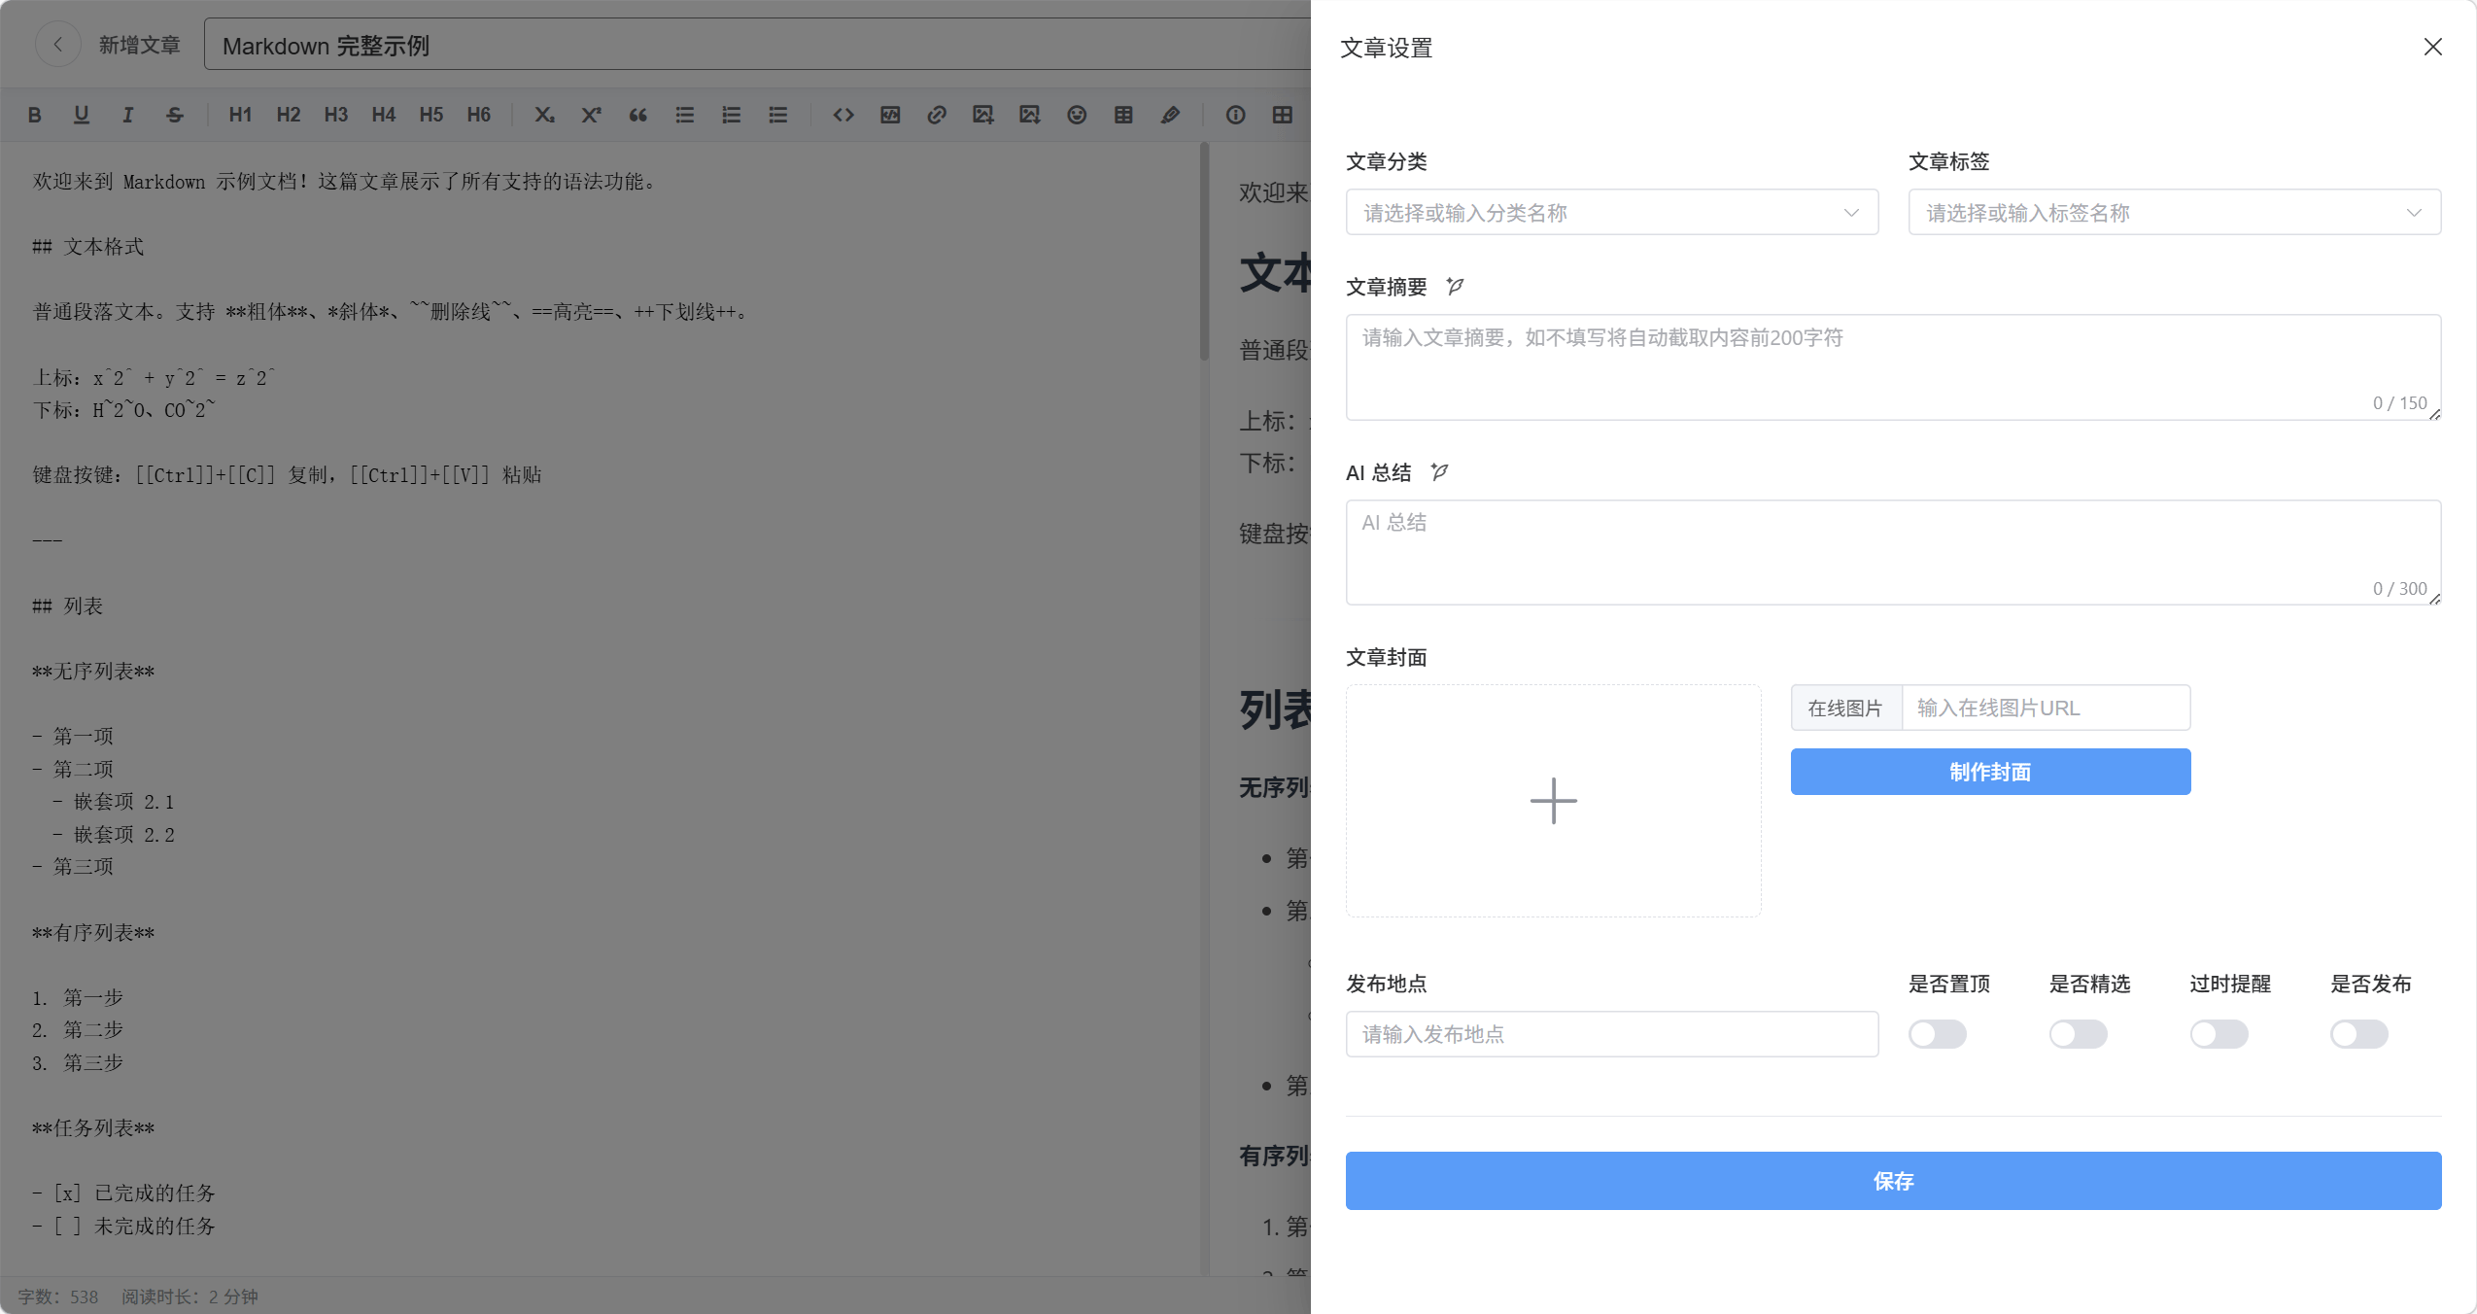Click the editor pane's vertical scrollbar
Image resolution: width=2477 pixels, height=1314 pixels.
point(1205,253)
